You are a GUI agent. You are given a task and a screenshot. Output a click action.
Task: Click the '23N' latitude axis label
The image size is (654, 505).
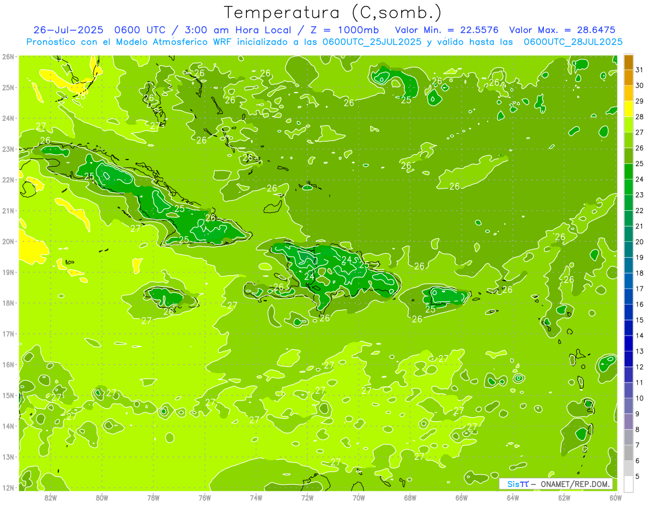(8, 149)
